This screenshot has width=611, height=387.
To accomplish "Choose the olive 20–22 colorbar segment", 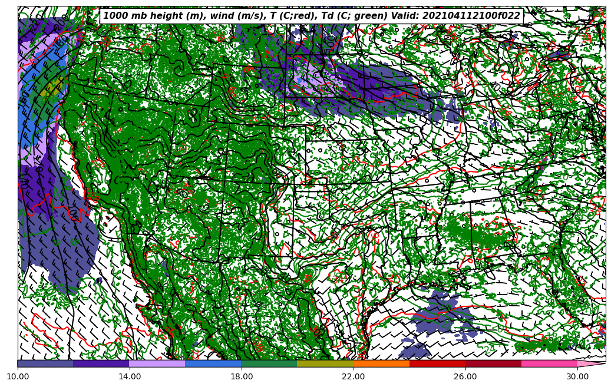I will pyautogui.click(x=325, y=364).
